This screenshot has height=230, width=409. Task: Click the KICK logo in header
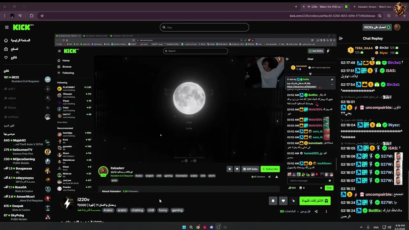click(x=23, y=27)
